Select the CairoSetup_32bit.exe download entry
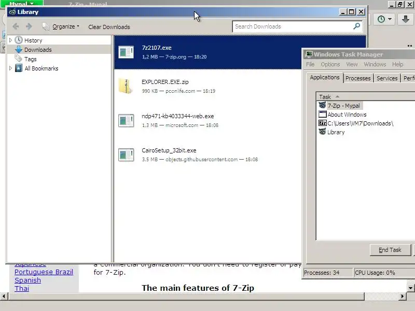The image size is (415, 311). coord(208,154)
